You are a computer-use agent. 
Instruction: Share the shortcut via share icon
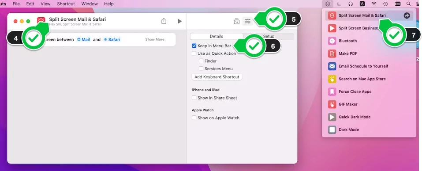pyautogui.click(x=164, y=21)
